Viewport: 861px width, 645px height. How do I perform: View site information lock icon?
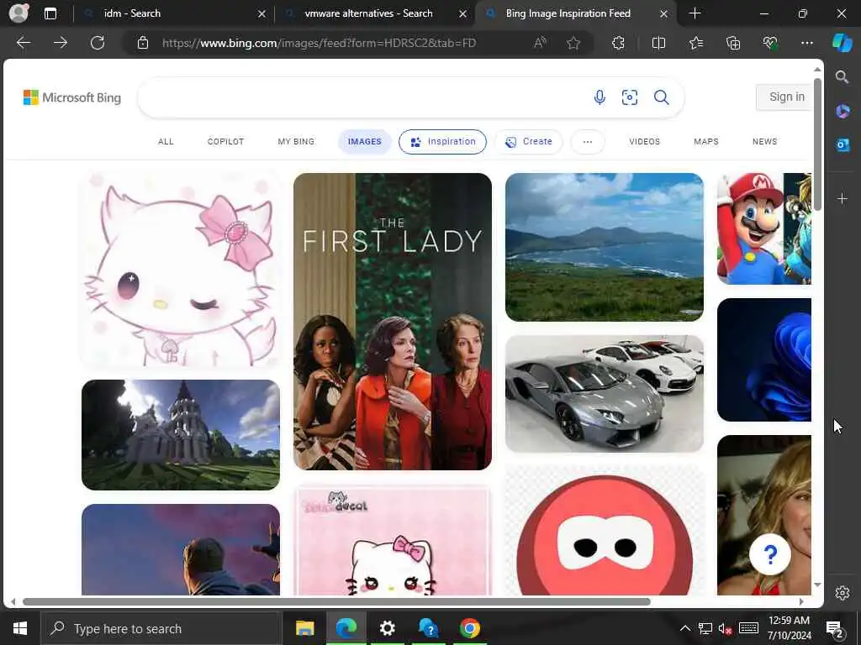[143, 43]
